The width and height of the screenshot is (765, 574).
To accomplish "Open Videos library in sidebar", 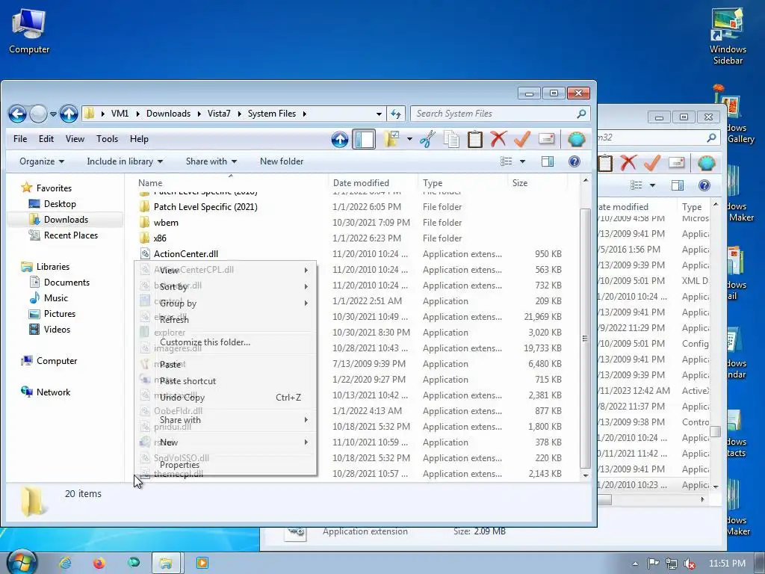I will pos(57,330).
